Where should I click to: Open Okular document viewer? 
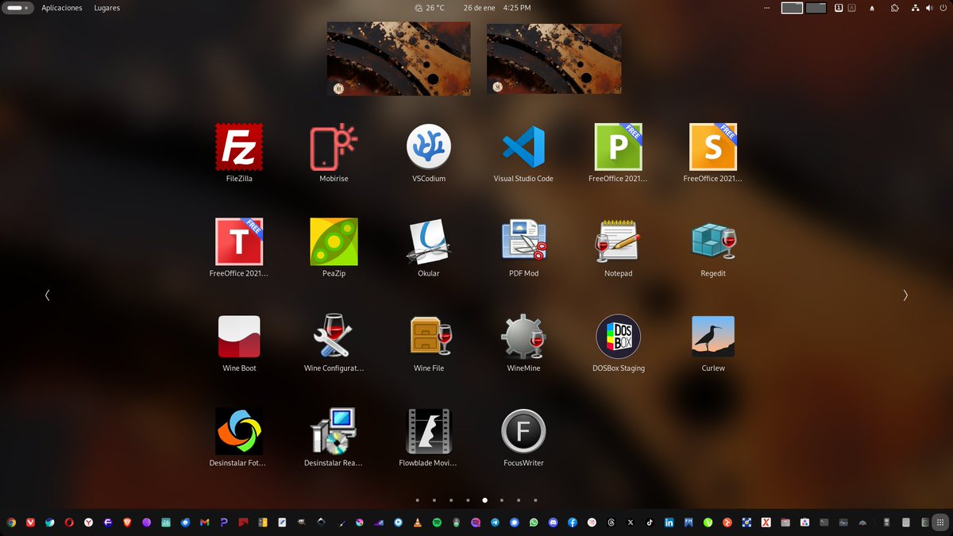pos(429,249)
